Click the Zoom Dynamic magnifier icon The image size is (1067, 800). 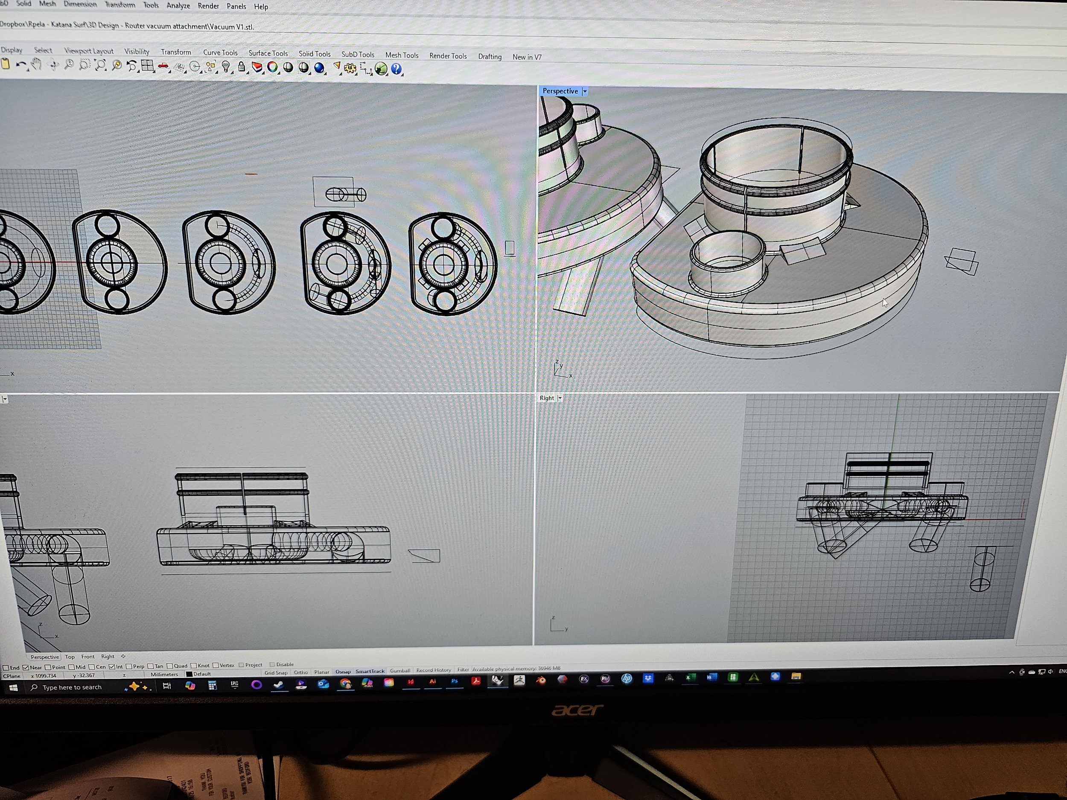click(69, 64)
